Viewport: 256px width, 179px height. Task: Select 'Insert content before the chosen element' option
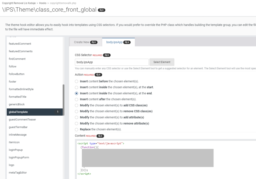click(77, 81)
